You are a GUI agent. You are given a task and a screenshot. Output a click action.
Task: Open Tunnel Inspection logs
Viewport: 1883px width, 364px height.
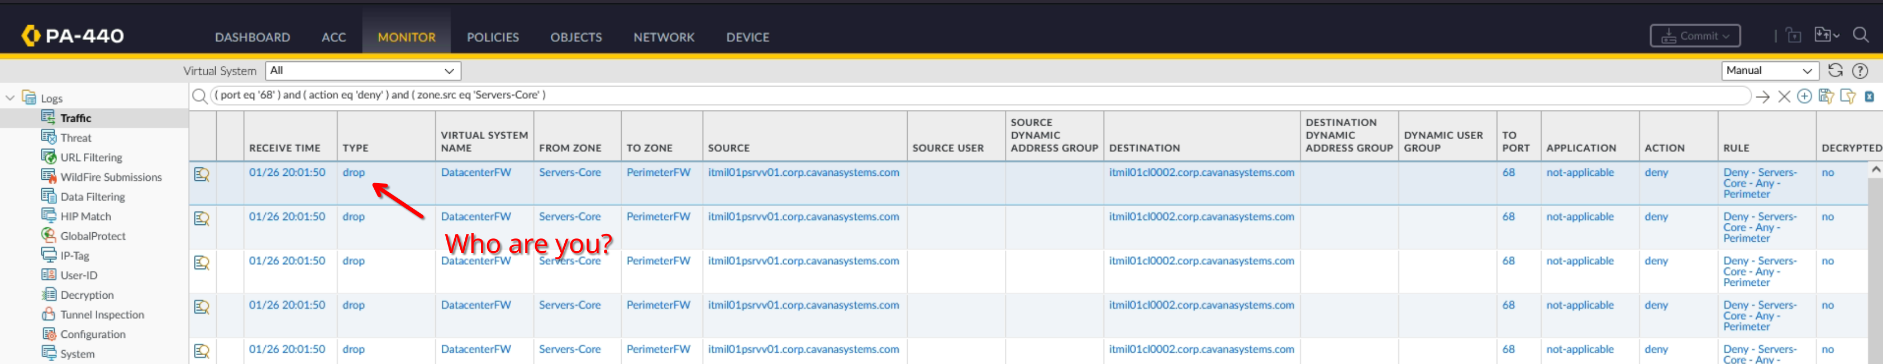[x=102, y=315]
